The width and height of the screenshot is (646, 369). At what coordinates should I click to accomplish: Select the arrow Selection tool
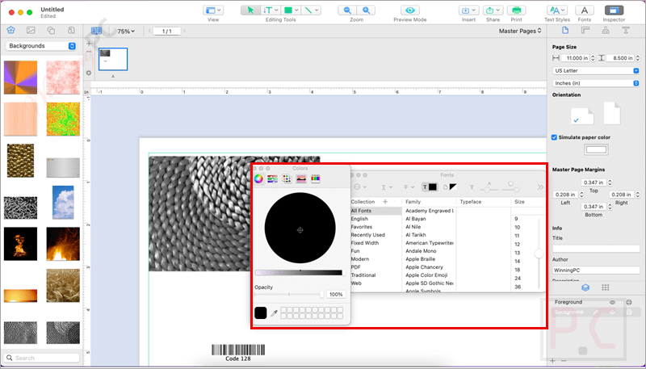pyautogui.click(x=250, y=10)
